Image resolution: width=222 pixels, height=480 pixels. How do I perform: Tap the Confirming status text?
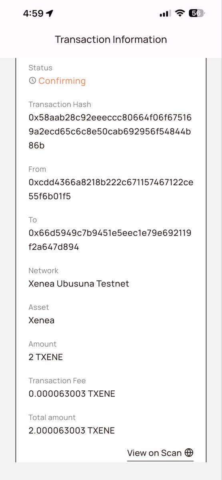(x=62, y=81)
